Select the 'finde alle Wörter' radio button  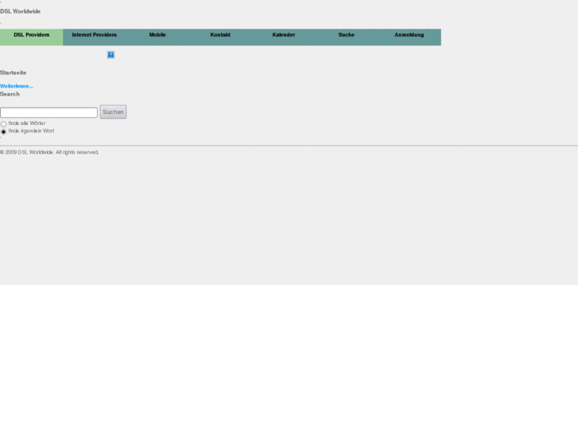click(4, 124)
